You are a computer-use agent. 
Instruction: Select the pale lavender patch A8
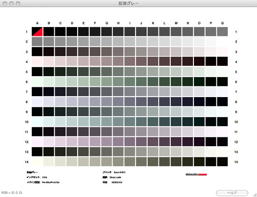pos(37,101)
